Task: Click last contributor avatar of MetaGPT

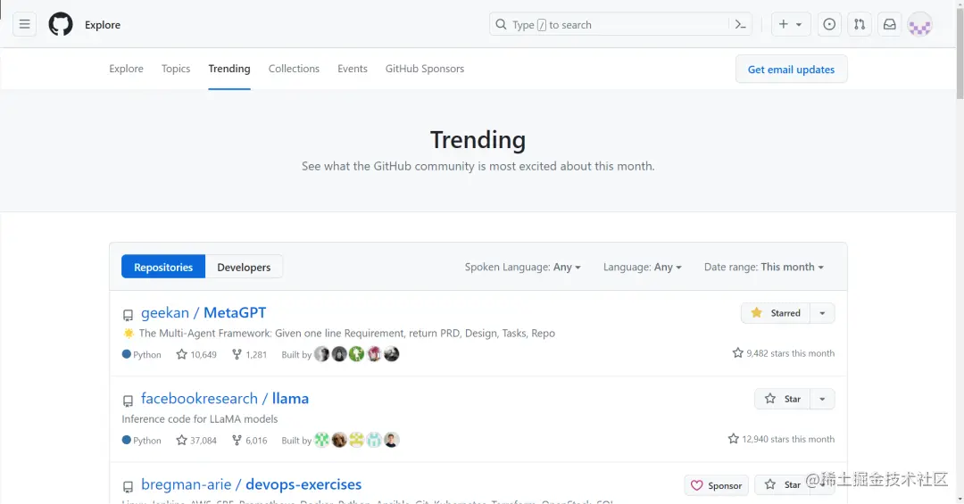Action: (x=392, y=354)
